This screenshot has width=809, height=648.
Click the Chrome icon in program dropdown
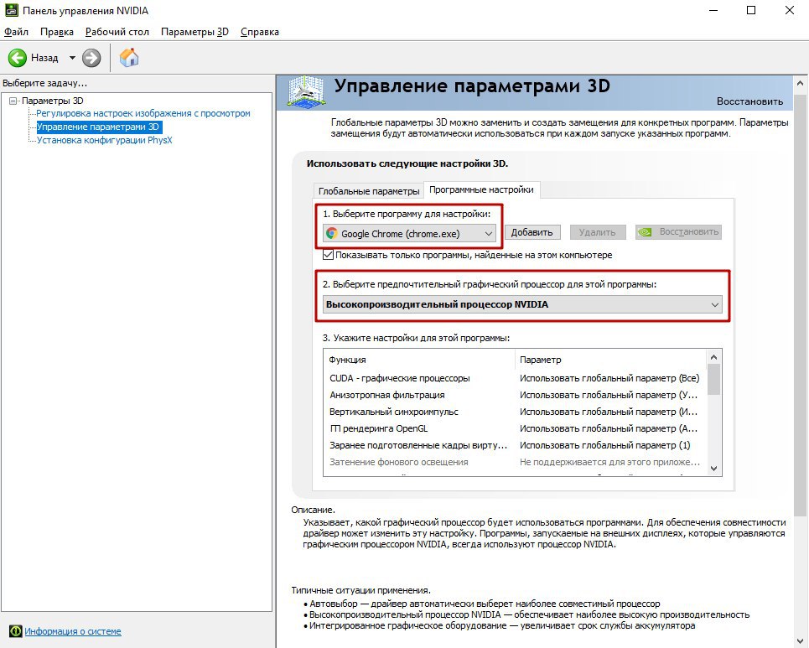coord(332,234)
